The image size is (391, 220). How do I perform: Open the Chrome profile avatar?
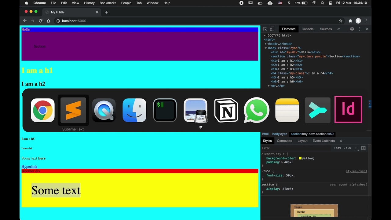tap(358, 21)
